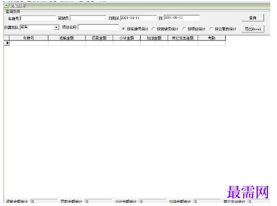Click the 小计金额 column header
The width and height of the screenshot is (277, 206).
tap(126, 38)
